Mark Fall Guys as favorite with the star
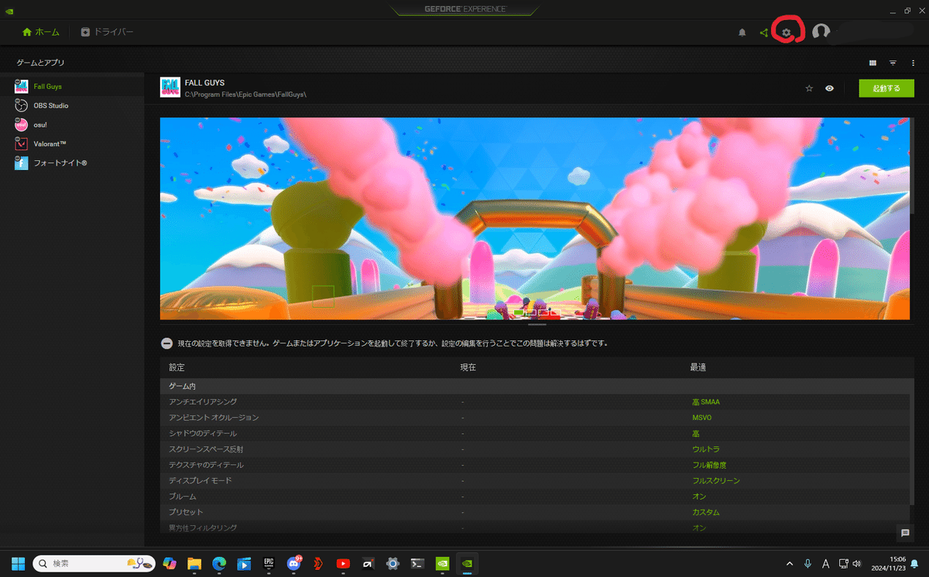The height and width of the screenshot is (577, 929). tap(809, 88)
